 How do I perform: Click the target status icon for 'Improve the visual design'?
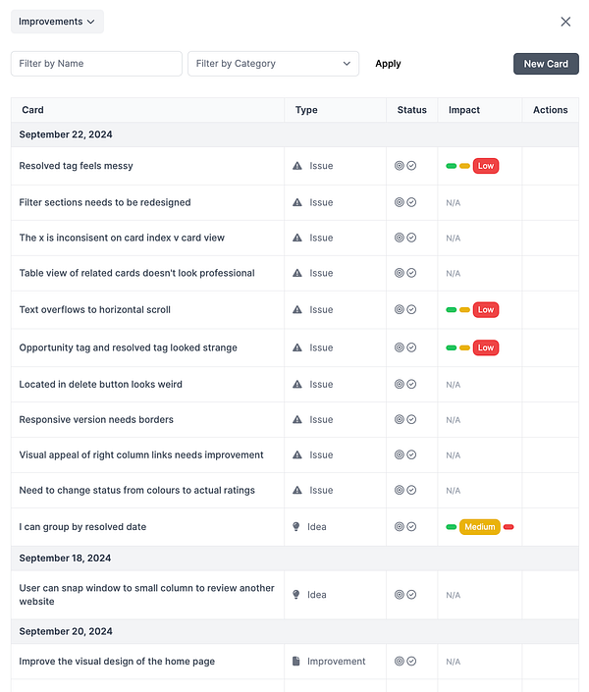[400, 662]
